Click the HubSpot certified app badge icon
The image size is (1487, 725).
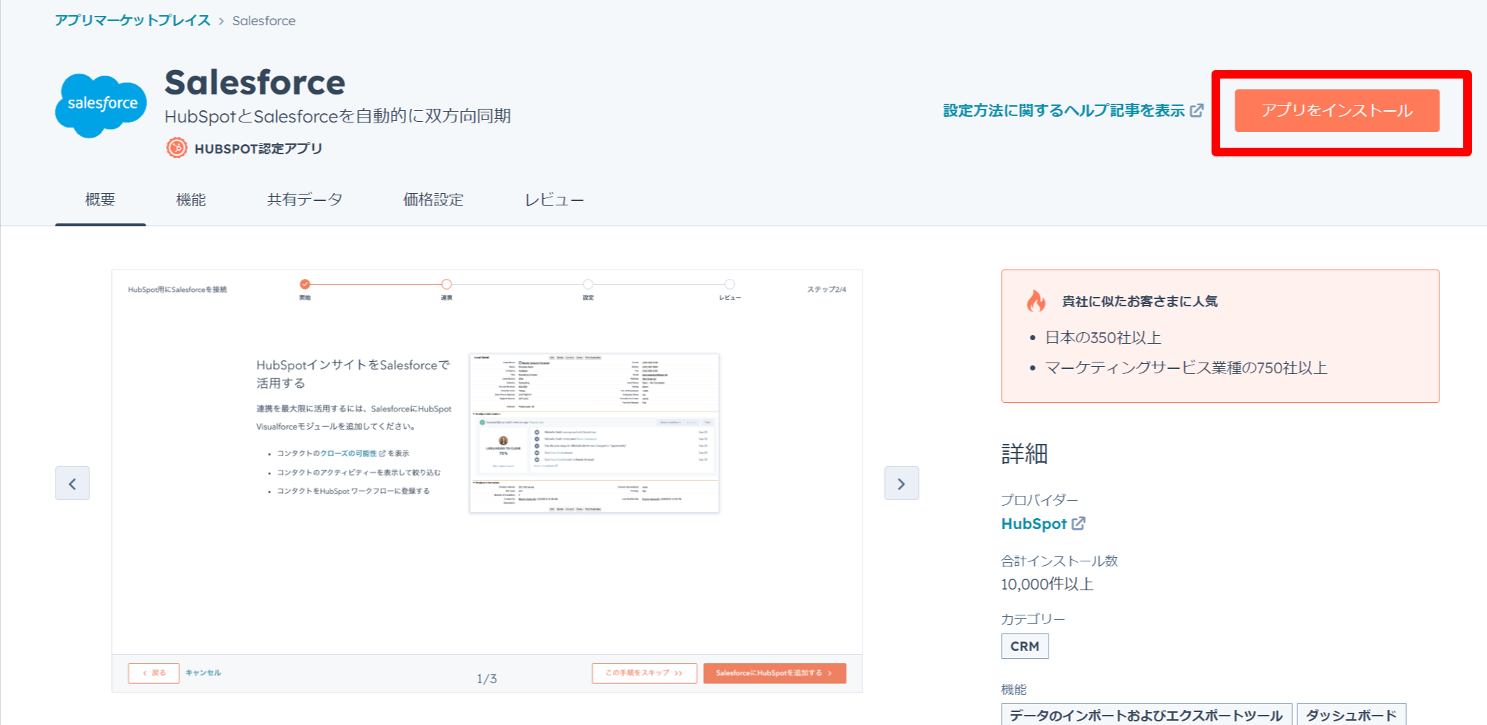[176, 148]
